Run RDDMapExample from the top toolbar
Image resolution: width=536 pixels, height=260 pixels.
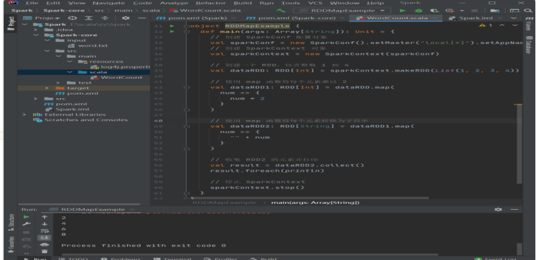coord(402,10)
